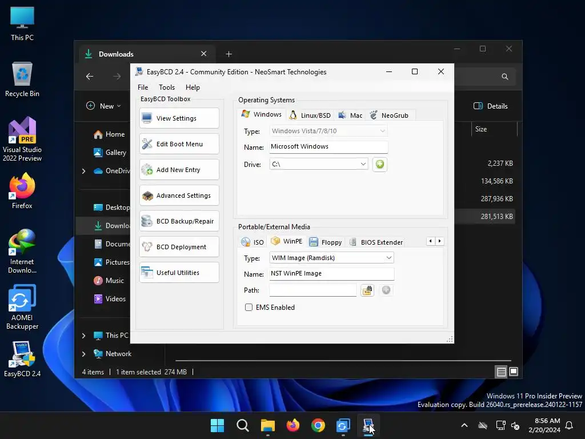Image resolution: width=585 pixels, height=439 pixels.
Task: Select Gallery in Explorer sidebar
Action: (x=110, y=152)
